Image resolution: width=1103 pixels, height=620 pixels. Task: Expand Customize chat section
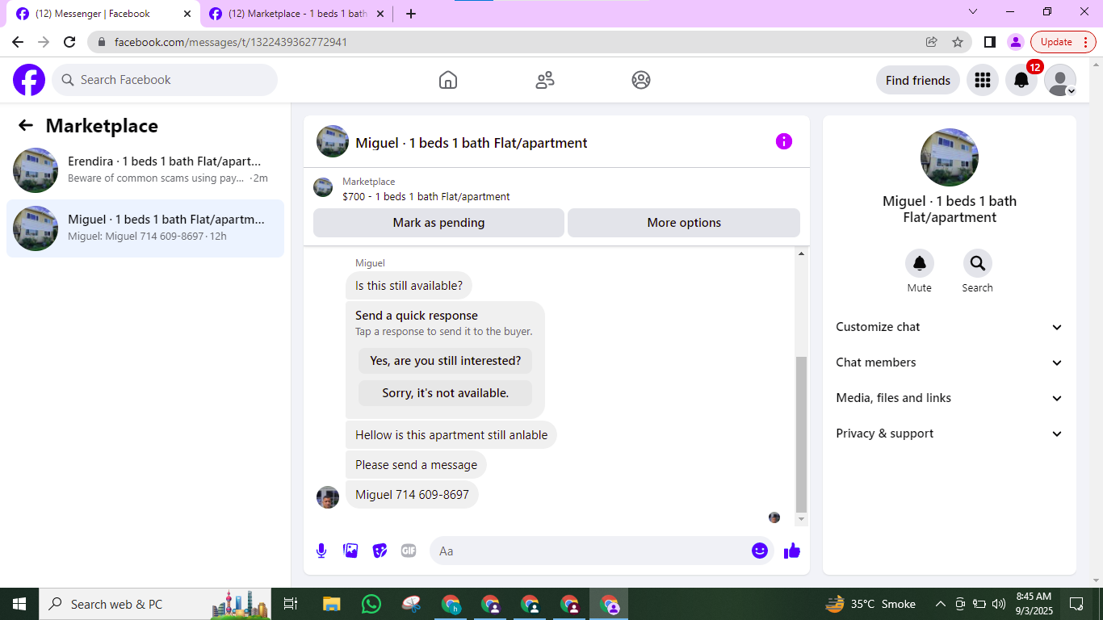[x=950, y=327]
